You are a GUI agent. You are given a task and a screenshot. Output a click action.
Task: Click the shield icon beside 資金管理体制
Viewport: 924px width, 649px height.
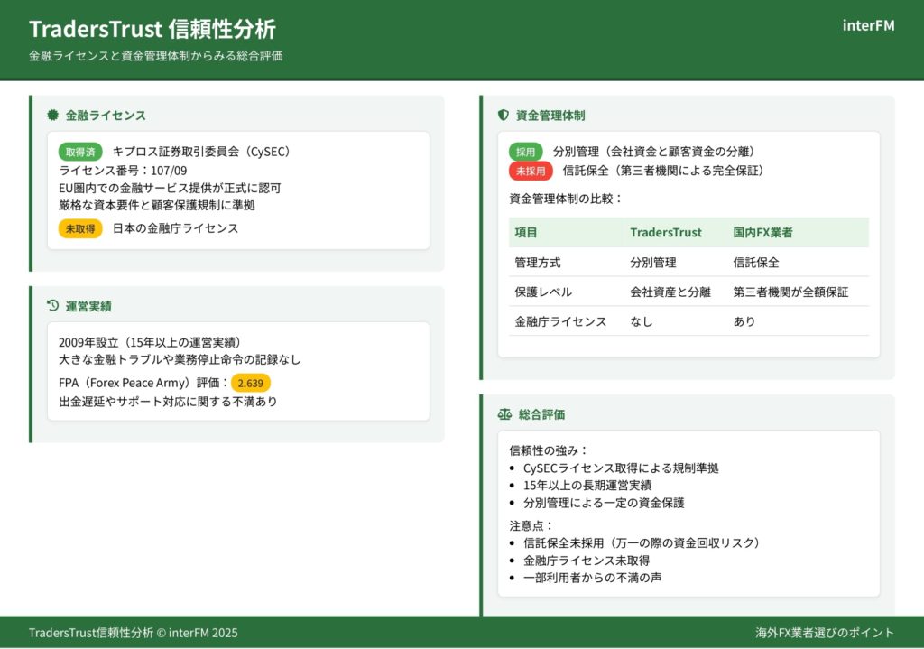point(504,116)
